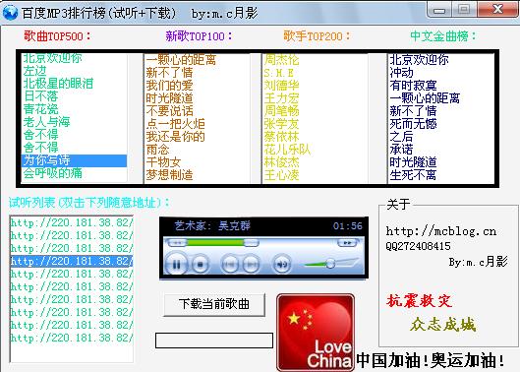Image resolution: width=520 pixels, height=372 pixels.
Task: Select the first URL in 试听列表
Action: 72,222
